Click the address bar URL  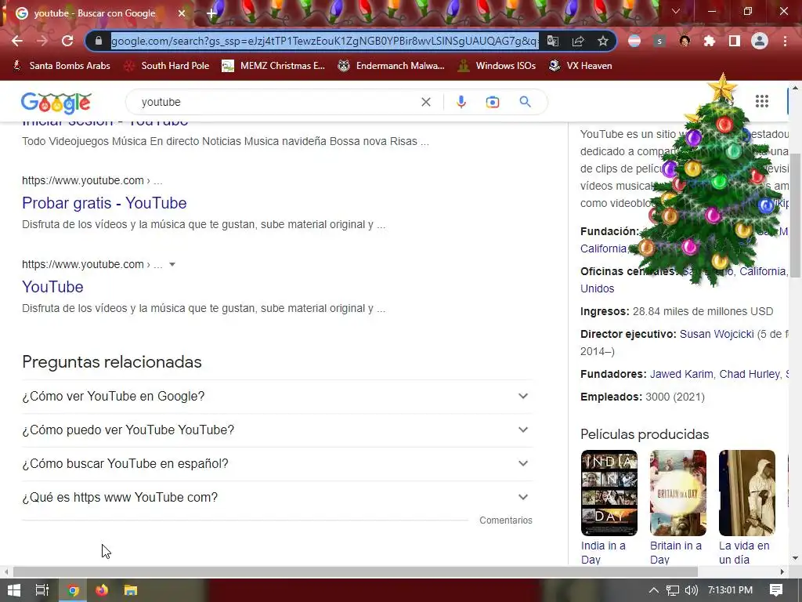pyautogui.click(x=324, y=41)
